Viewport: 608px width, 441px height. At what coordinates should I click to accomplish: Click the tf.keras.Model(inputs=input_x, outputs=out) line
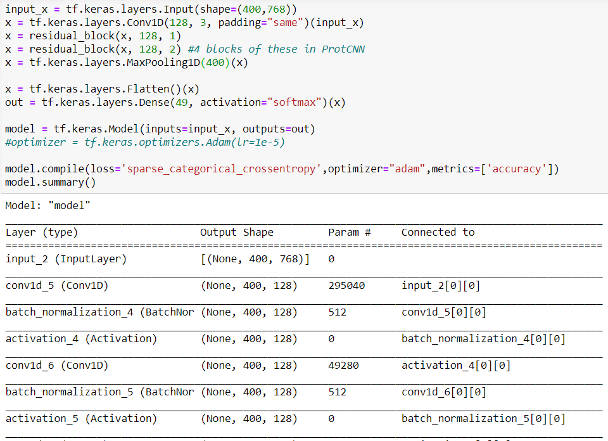pos(160,129)
